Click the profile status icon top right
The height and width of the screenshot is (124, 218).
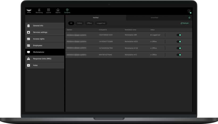tap(189, 11)
